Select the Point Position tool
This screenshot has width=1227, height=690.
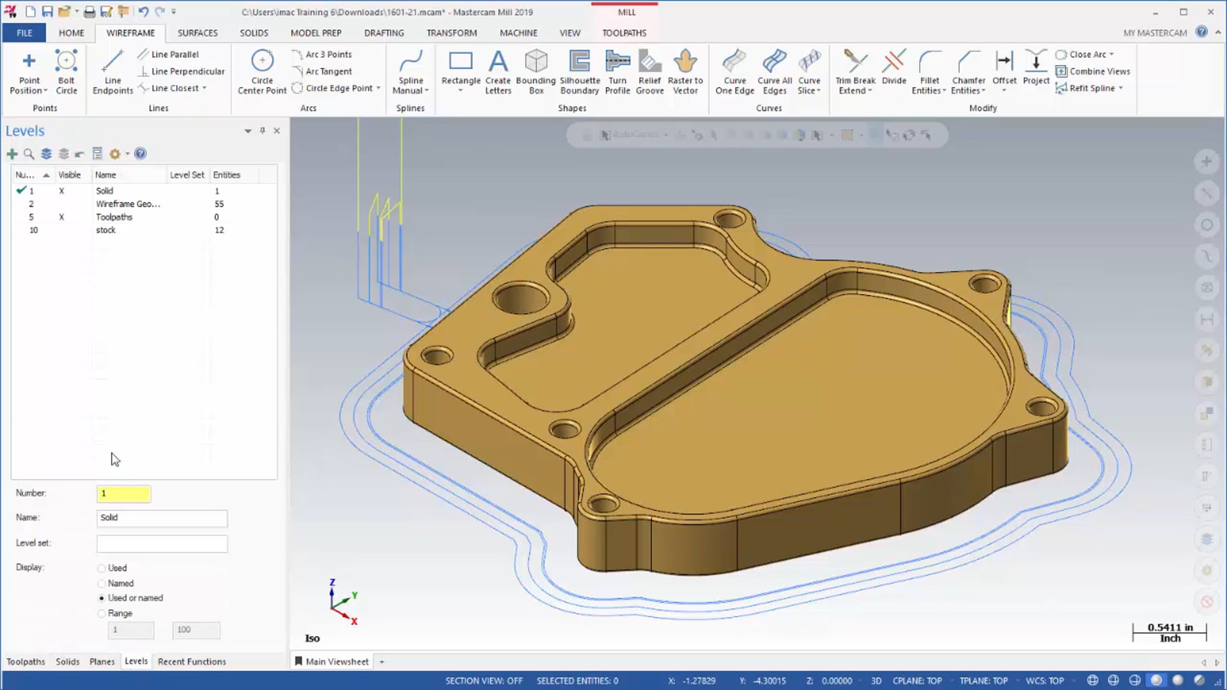click(x=29, y=72)
